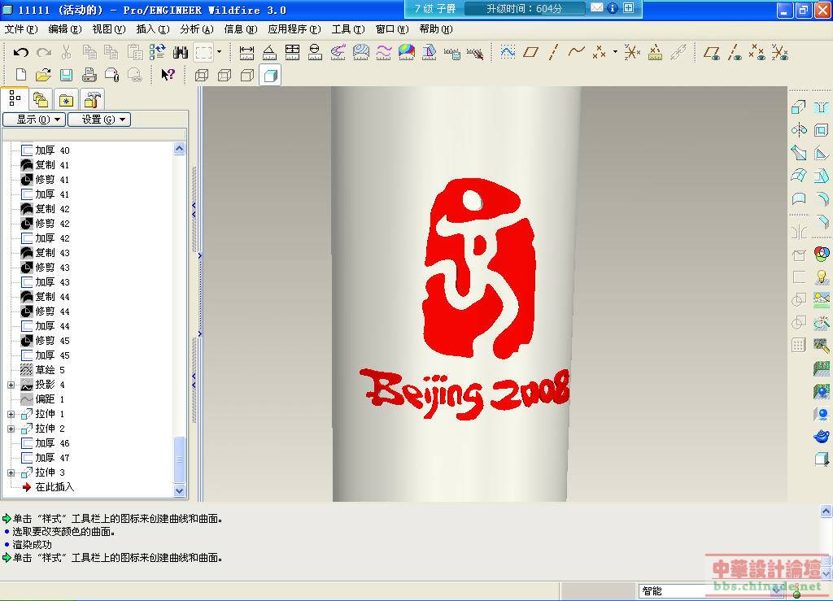Toggle datum points display on/off
Image resolution: width=833 pixels, height=601 pixels.
[x=757, y=52]
